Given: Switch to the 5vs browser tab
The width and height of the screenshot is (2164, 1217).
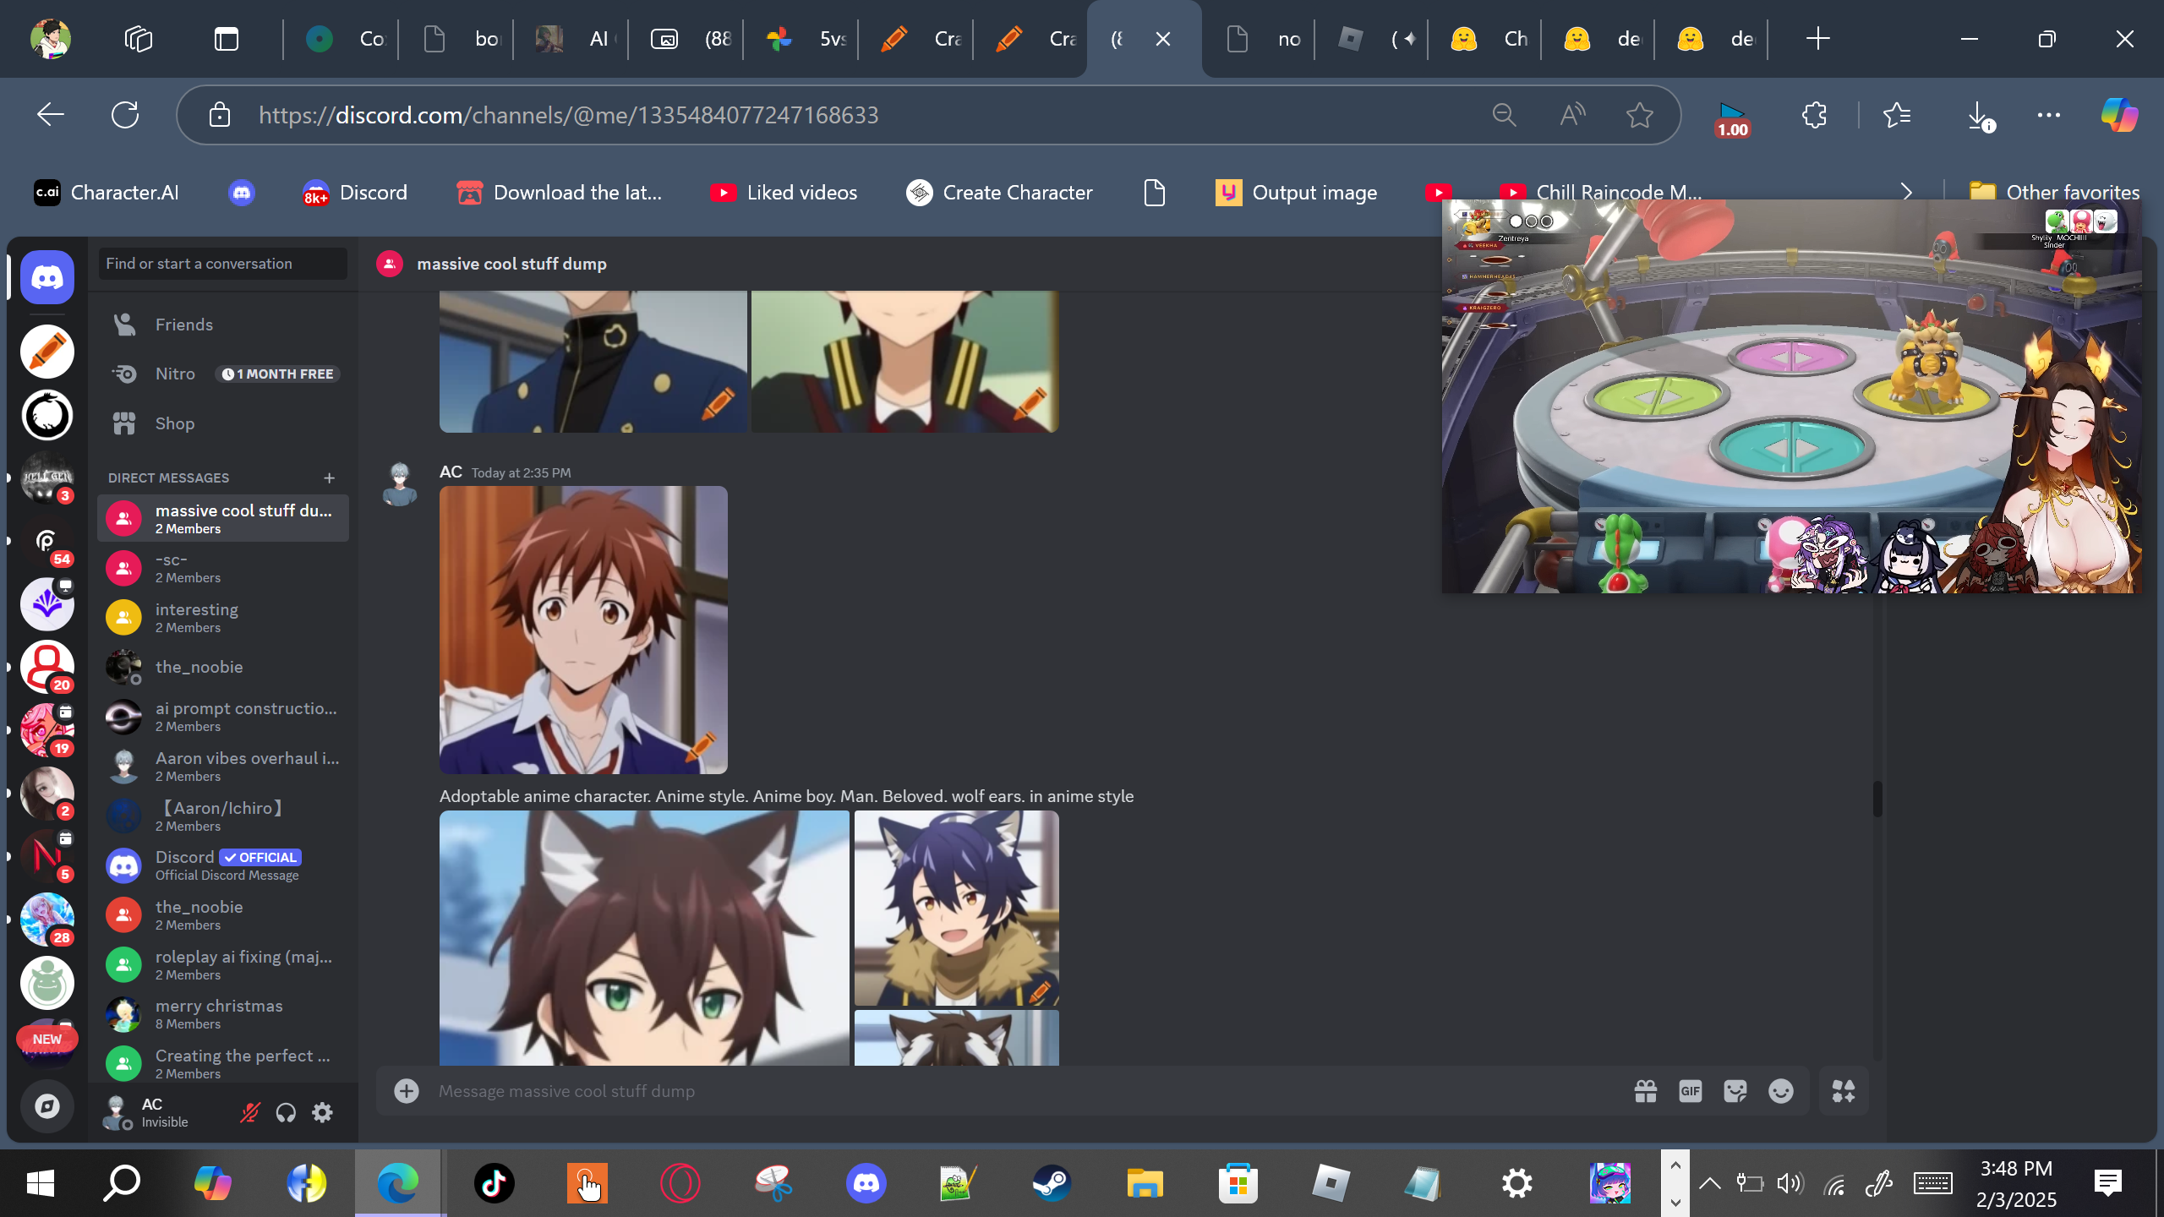Looking at the screenshot, I should tap(801, 39).
